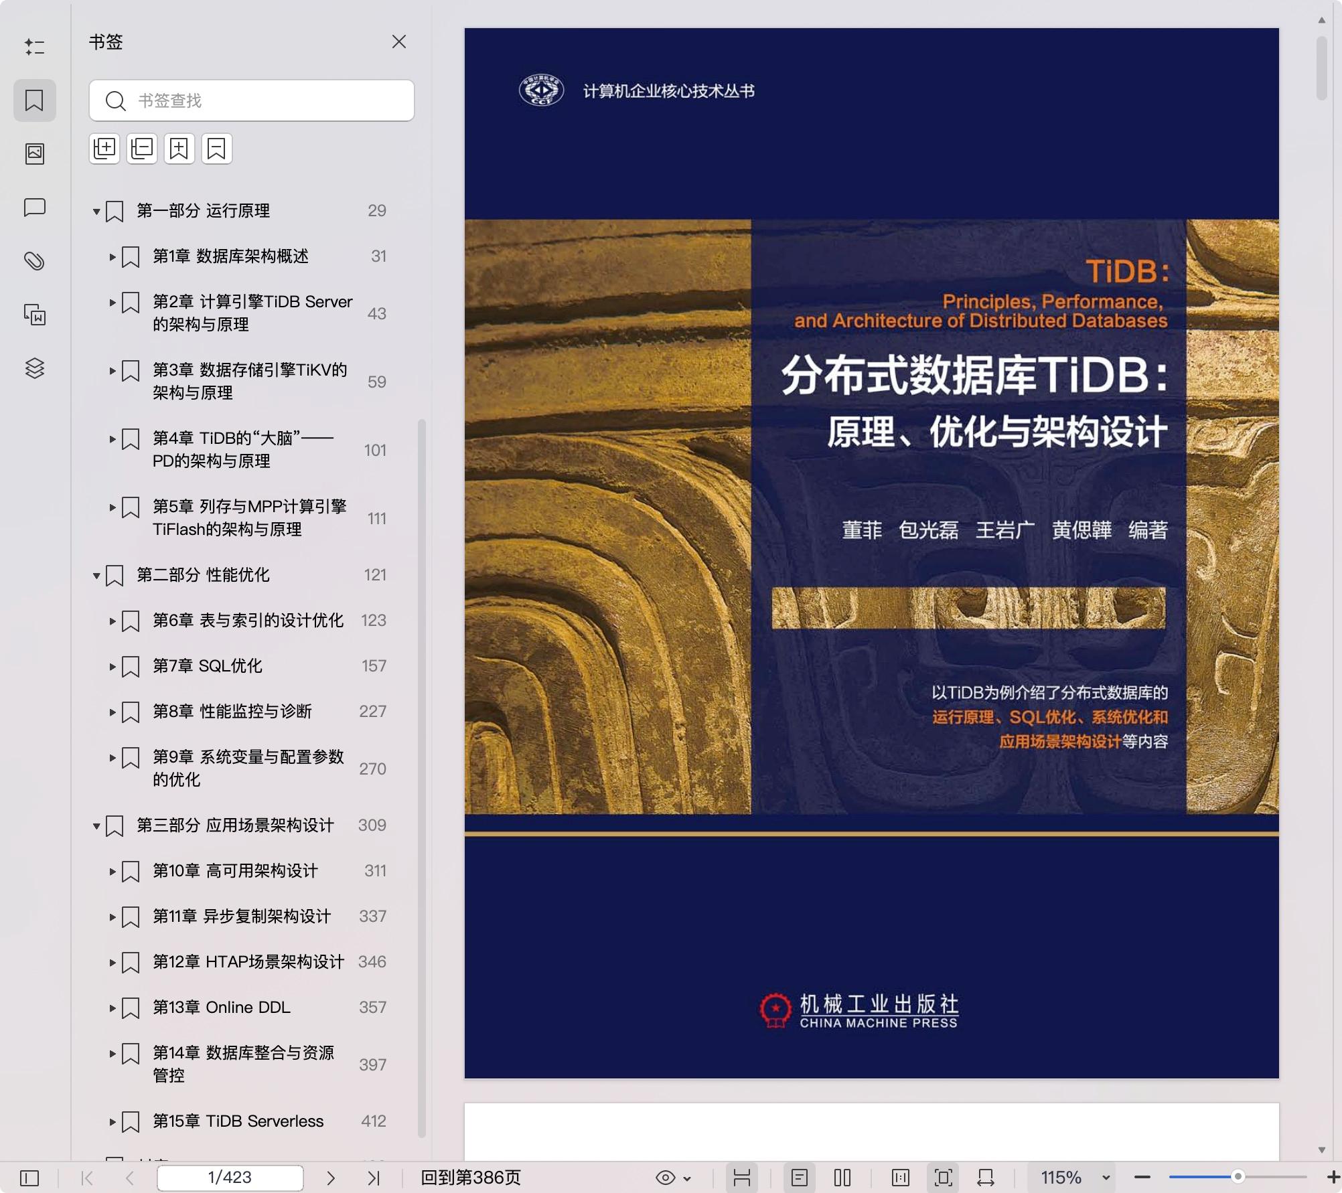Open the thumbnails panel in the sidebar

34,153
